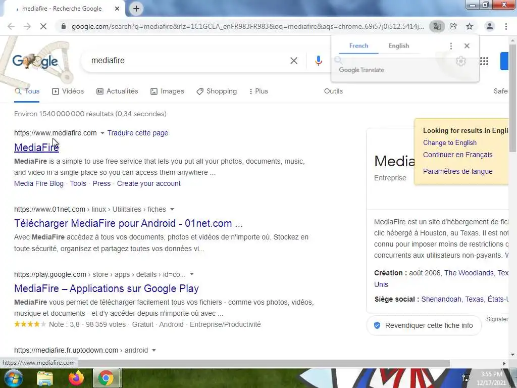Click the Signaler link
This screenshot has width=517, height=388.
497,319
